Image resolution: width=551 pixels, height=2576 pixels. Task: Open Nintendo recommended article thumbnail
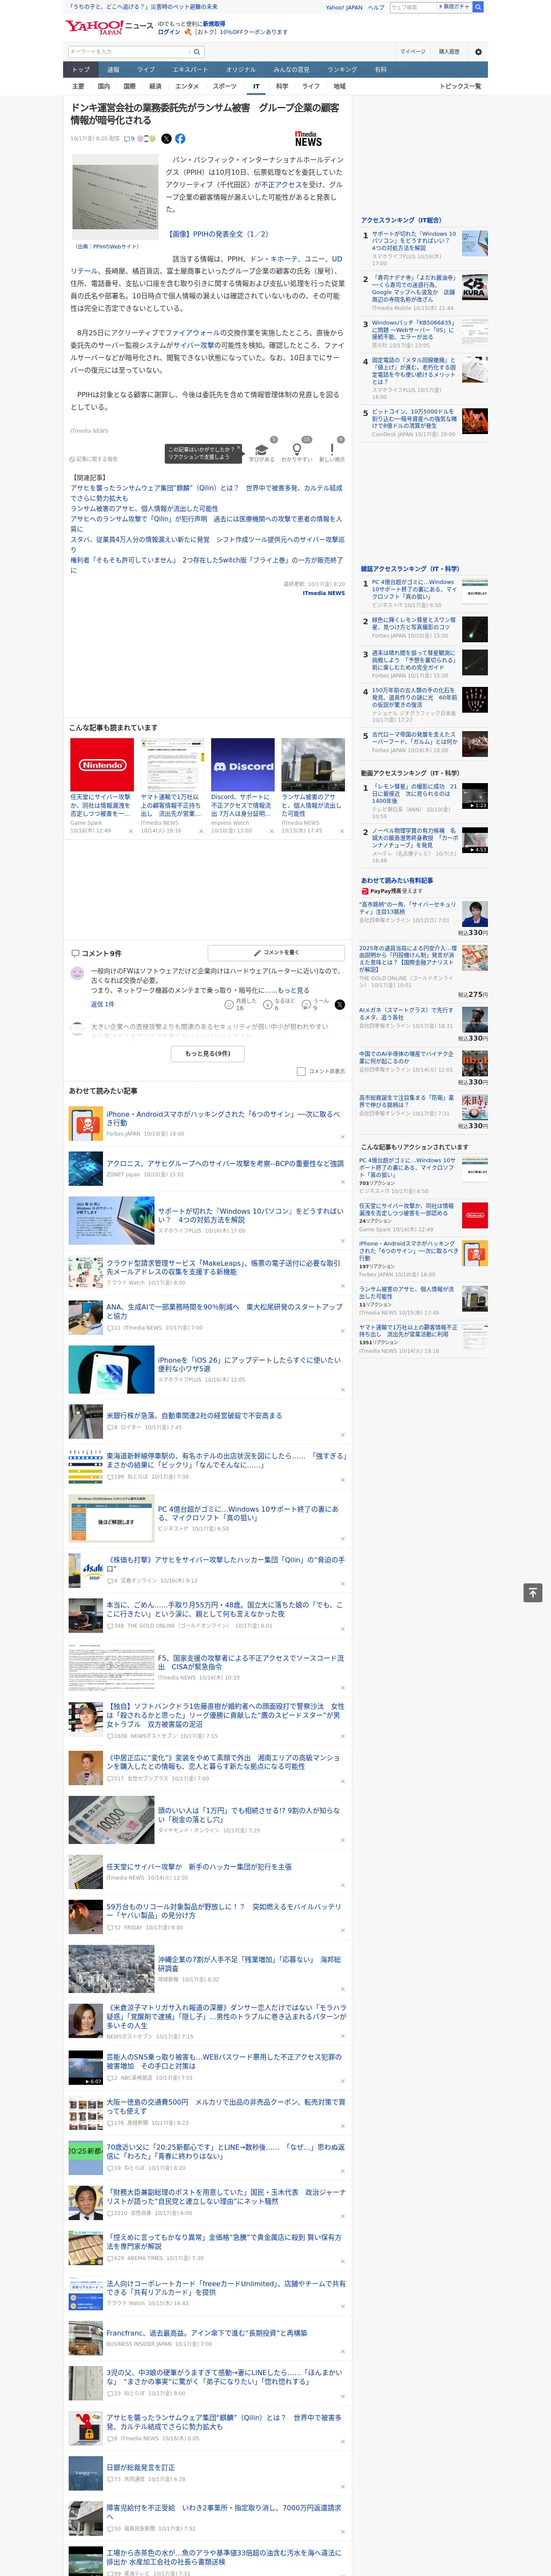(x=102, y=765)
